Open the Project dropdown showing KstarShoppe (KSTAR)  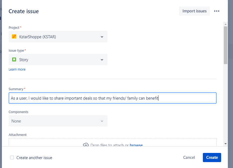(58, 37)
